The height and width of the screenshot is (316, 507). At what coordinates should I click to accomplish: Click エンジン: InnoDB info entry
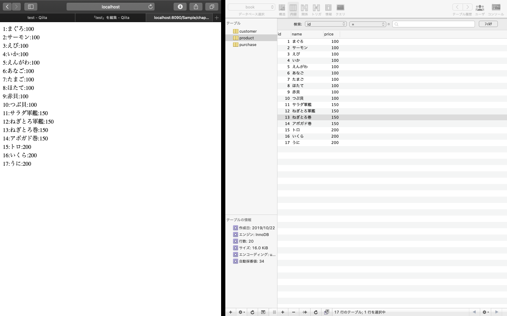(x=251, y=235)
